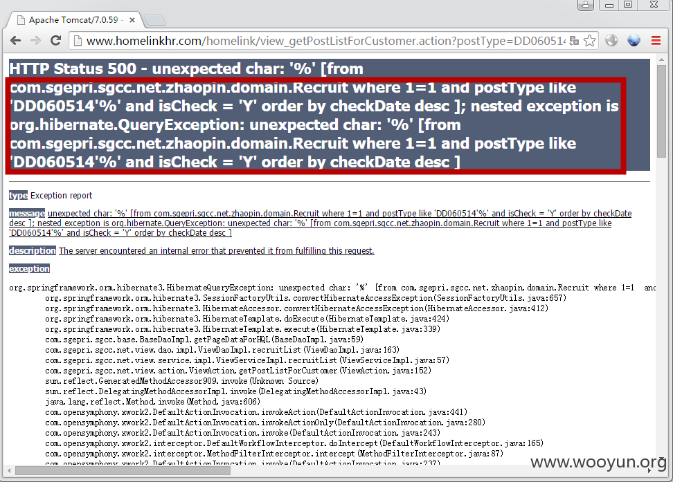Screen dimensions: 673x482
Task: Click the ViewDaoImpl.java:163 stack trace line
Action: (x=222, y=350)
